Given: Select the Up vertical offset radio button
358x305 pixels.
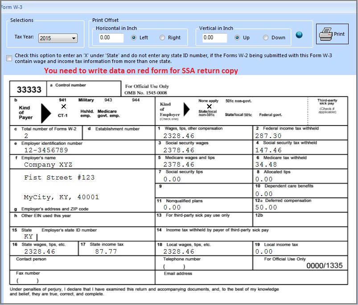Looking at the screenshot, I should (x=237, y=38).
